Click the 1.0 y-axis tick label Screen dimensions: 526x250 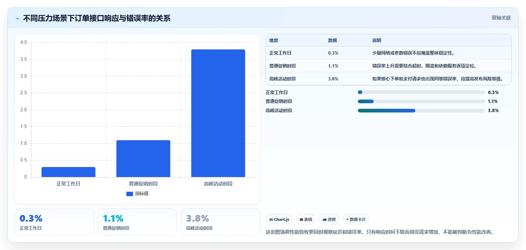(x=24, y=143)
